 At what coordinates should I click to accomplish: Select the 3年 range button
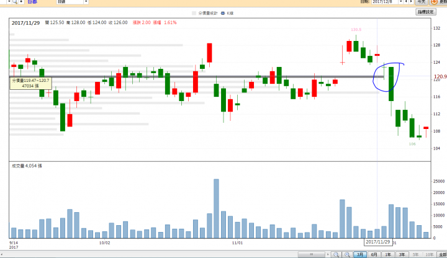402,254
